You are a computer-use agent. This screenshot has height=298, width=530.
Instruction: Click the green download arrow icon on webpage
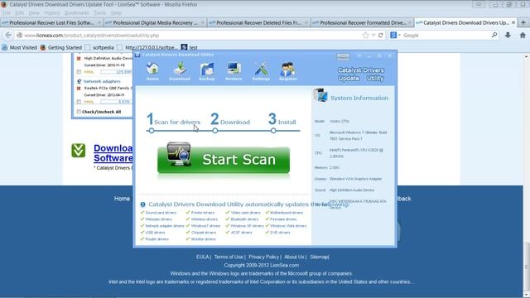coord(79,151)
